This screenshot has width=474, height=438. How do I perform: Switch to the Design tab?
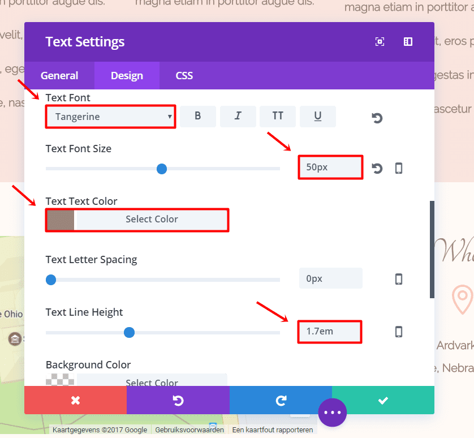pyautogui.click(x=127, y=76)
